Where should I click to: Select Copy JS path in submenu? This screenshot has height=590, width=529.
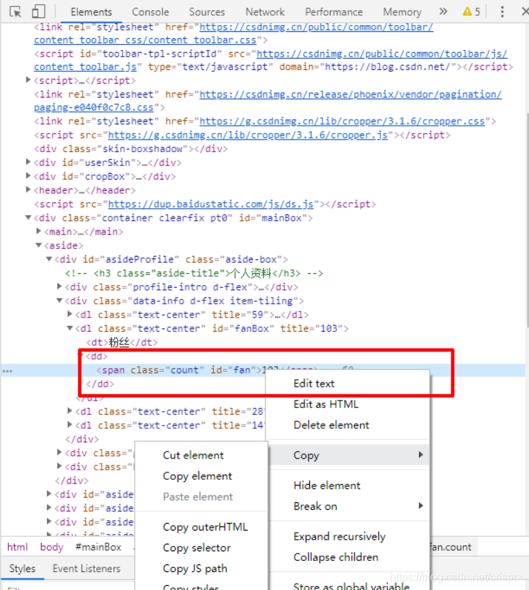pos(201,568)
